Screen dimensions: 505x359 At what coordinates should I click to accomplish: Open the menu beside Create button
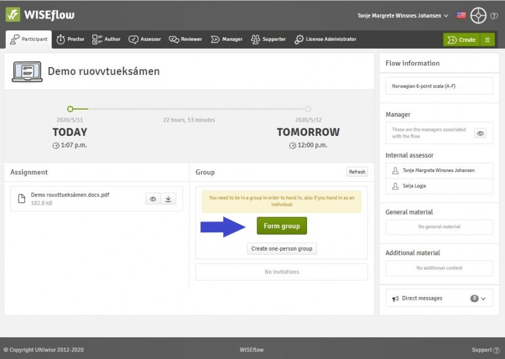coord(487,40)
